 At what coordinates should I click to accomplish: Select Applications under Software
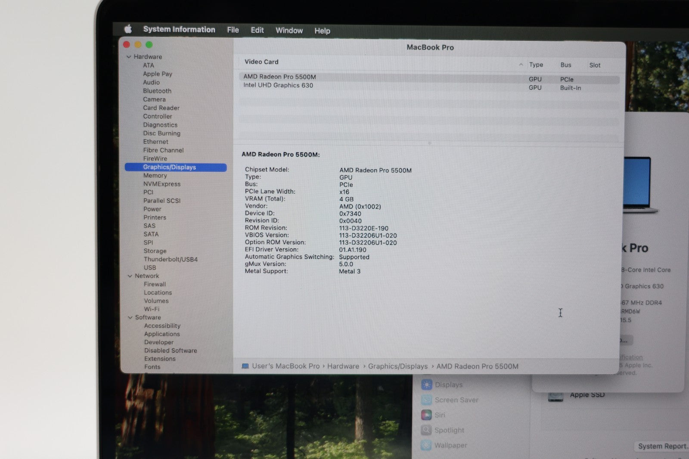pos(162,334)
